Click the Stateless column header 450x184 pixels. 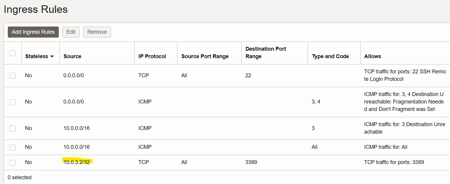point(37,56)
